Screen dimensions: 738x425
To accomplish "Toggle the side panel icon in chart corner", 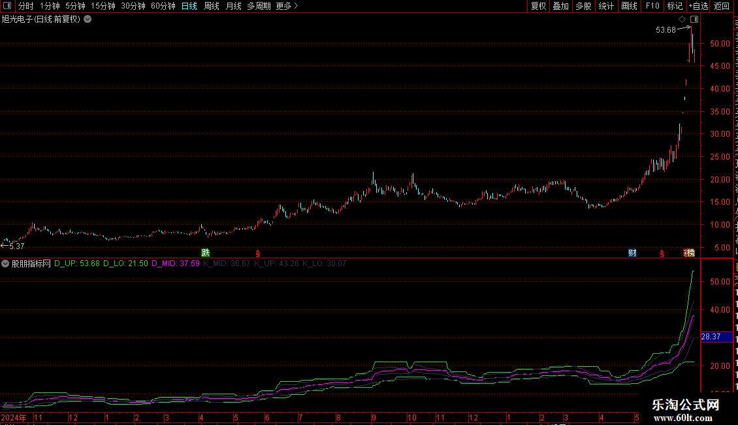I will 694,20.
